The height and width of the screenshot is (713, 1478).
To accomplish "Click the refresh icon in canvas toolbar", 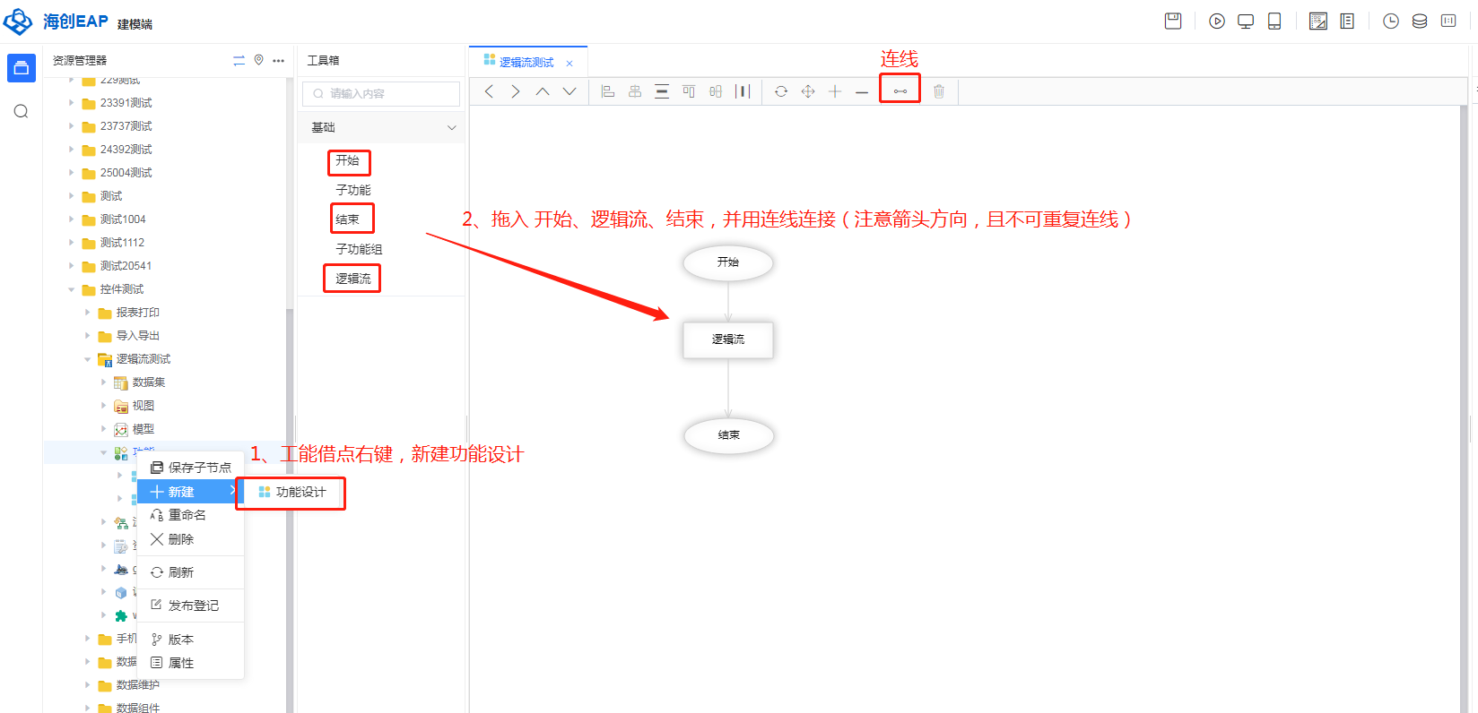I will 781,91.
